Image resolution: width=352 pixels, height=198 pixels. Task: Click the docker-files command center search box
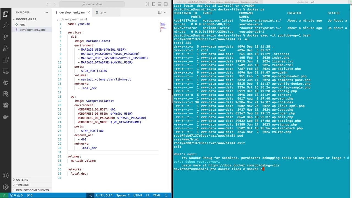click(x=92, y=4)
